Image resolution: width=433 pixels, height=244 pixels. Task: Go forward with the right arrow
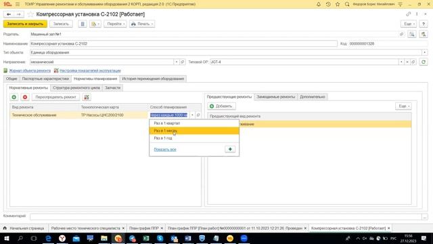[x=18, y=14]
